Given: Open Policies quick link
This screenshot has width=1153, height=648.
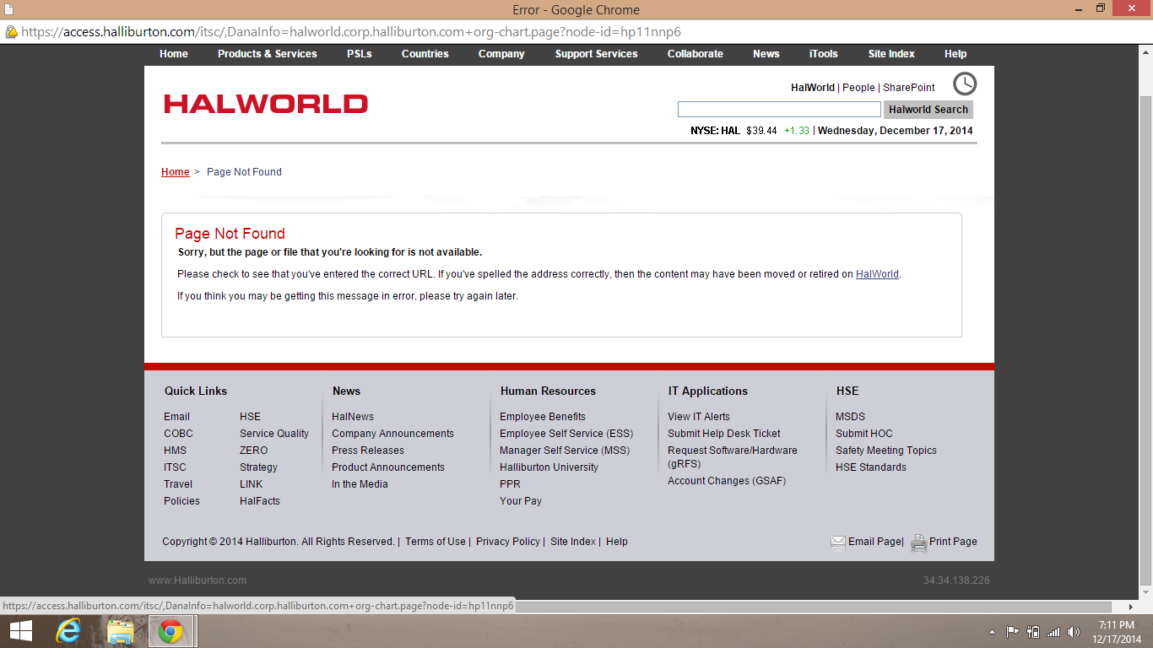Looking at the screenshot, I should pyautogui.click(x=182, y=501).
